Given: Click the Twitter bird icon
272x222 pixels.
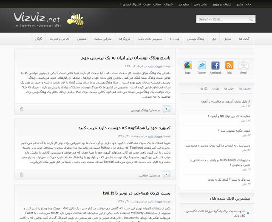Looking at the screenshot, I should [x=201, y=65].
